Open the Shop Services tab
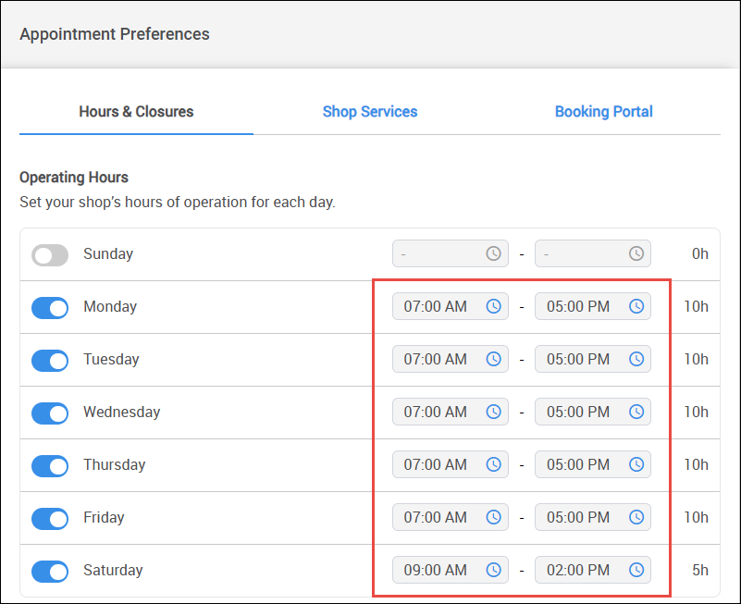The height and width of the screenshot is (604, 741). [x=370, y=112]
